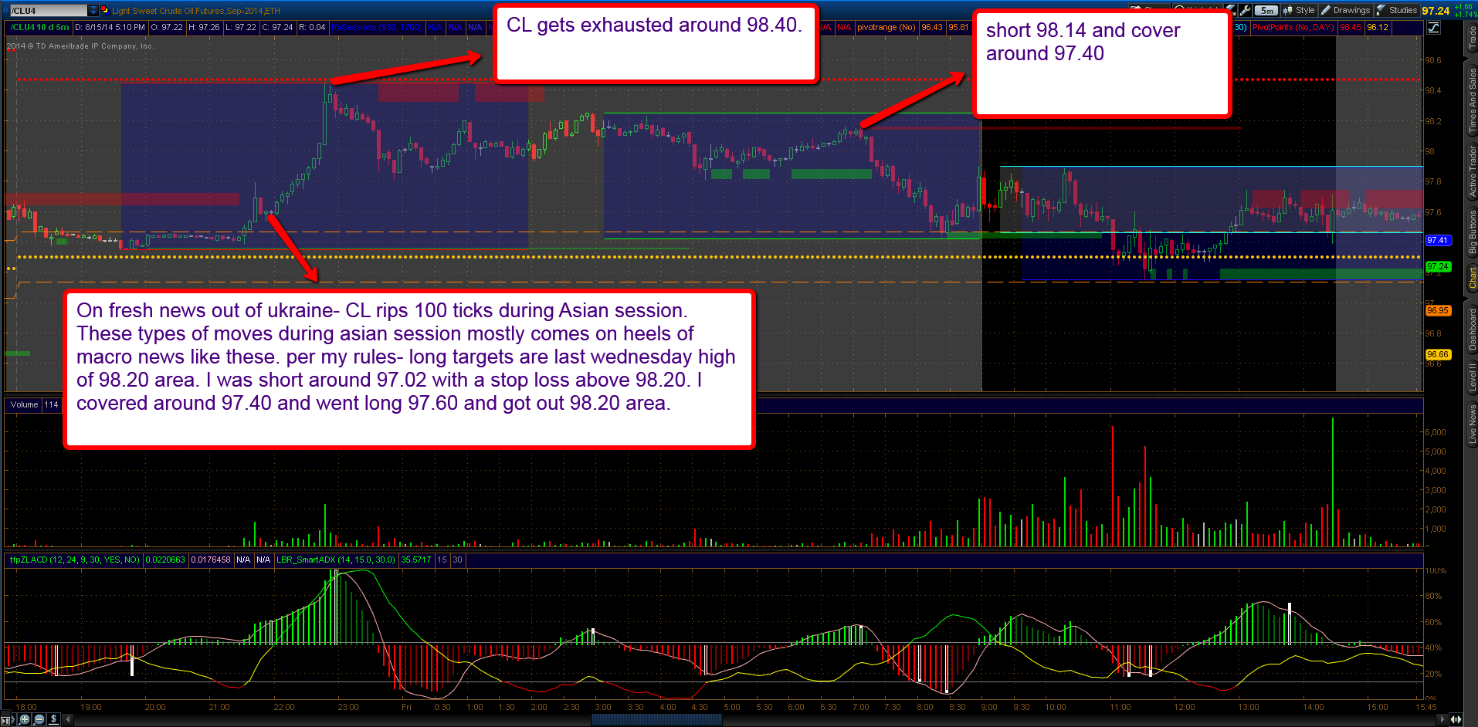Select the Chart side tab
The height and width of the screenshot is (727, 1478).
click(x=1472, y=279)
